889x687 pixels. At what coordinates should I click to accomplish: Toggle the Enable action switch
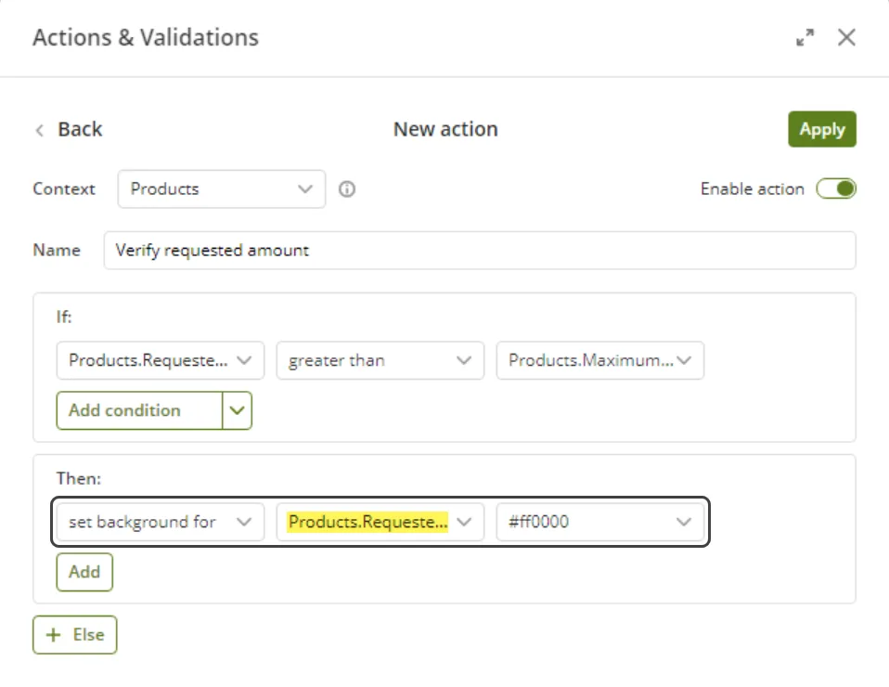tap(836, 188)
